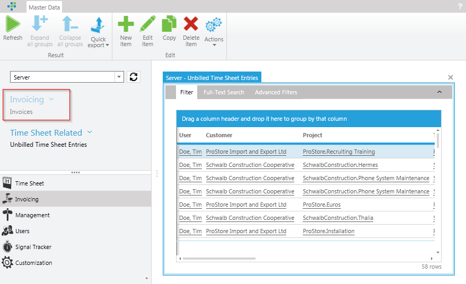Open the Quick export dropdown
This screenshot has width=466, height=284.
(x=99, y=32)
